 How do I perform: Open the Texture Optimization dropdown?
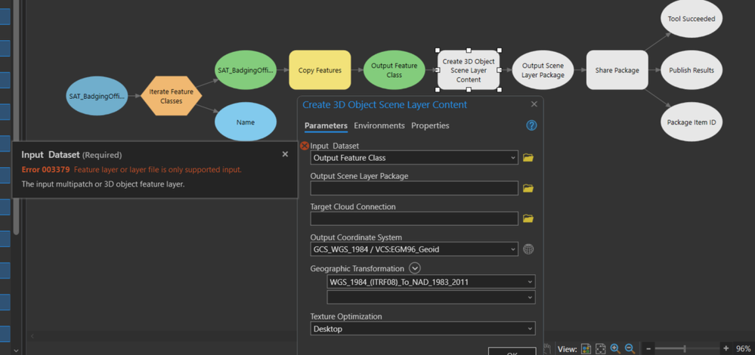(531, 329)
